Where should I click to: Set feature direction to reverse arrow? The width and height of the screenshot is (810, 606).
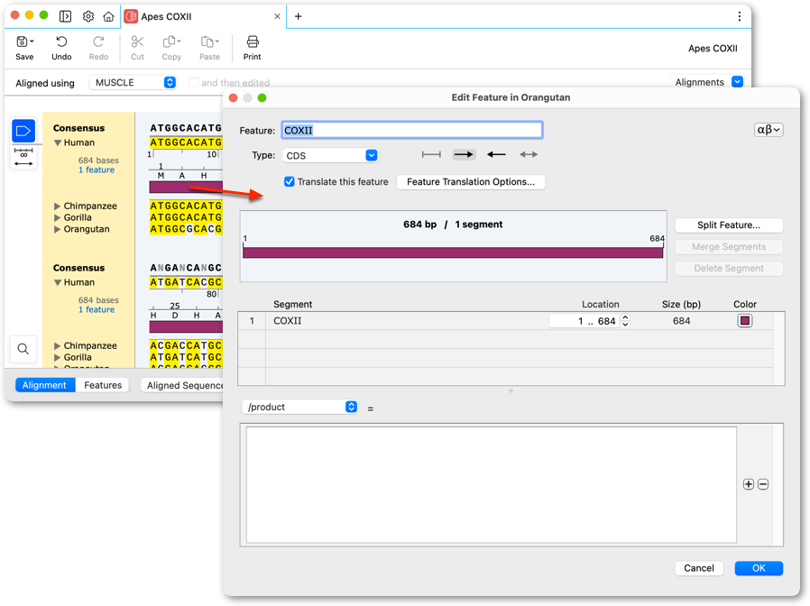point(496,154)
